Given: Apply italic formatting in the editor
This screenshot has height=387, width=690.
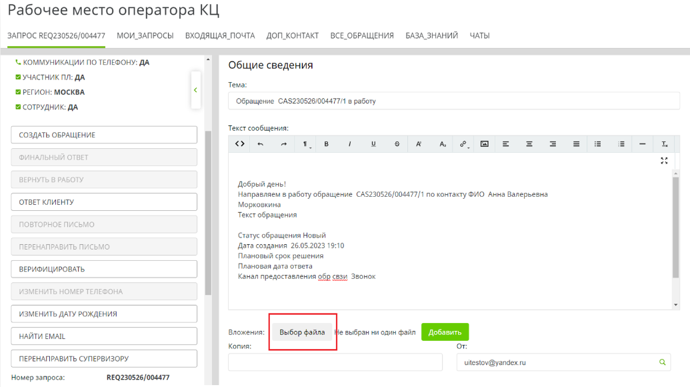Looking at the screenshot, I should click(x=349, y=144).
